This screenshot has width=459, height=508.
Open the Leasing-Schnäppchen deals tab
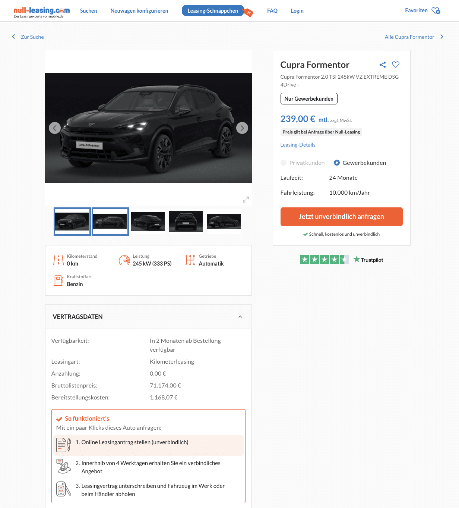point(213,11)
